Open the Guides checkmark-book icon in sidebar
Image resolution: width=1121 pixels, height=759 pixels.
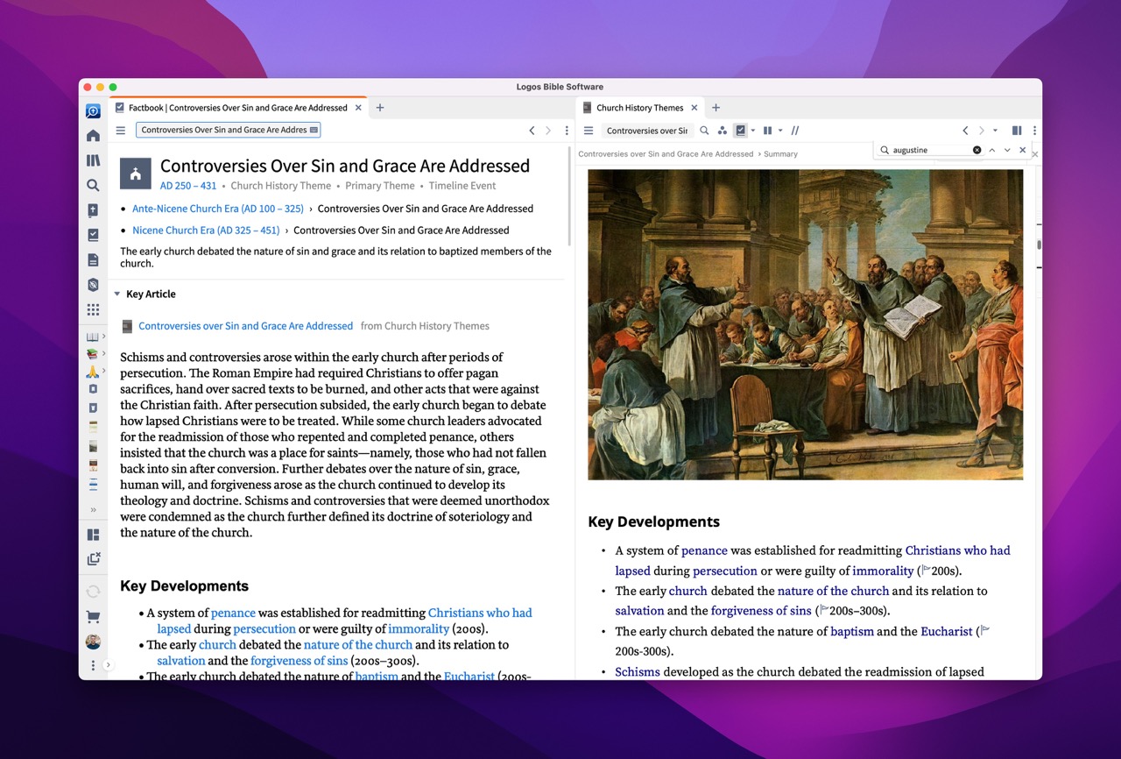pyautogui.click(x=93, y=235)
